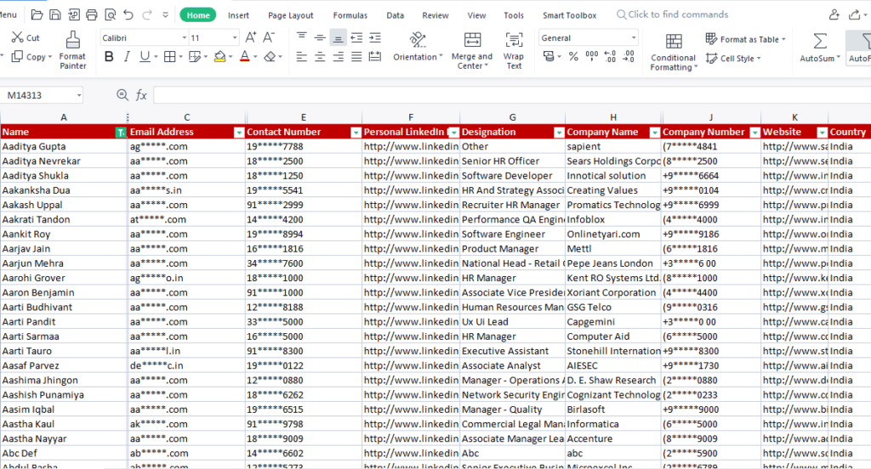Activate the Format Painter
This screenshot has width=871, height=469.
tap(73, 50)
